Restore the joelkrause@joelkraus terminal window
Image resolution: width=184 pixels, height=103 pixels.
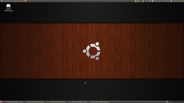point(35,102)
